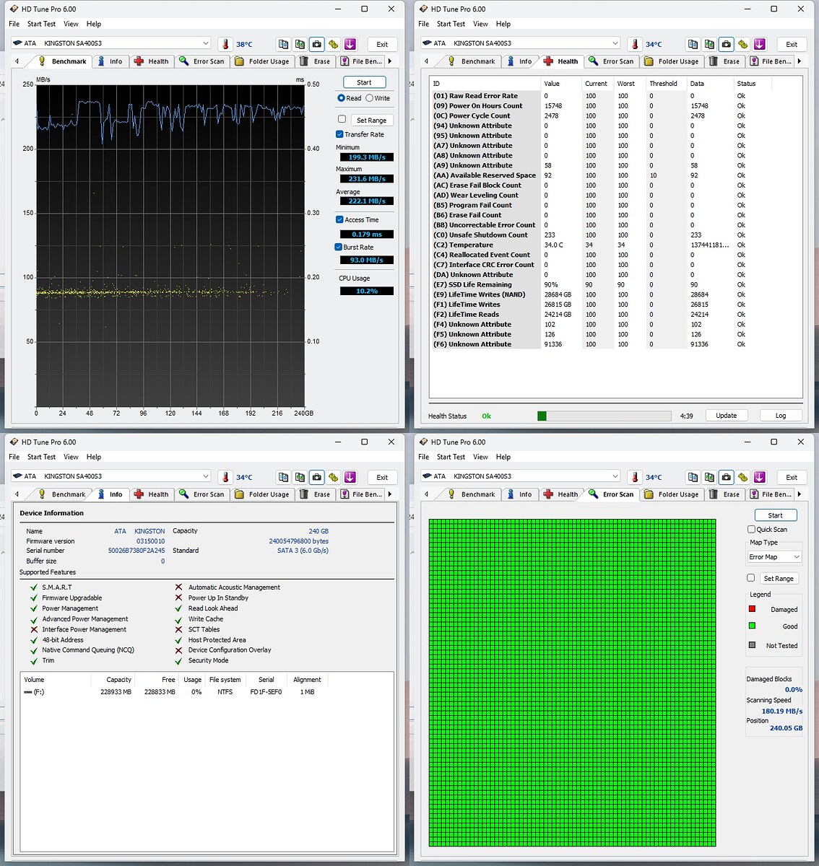Switch to Folder Usage tab in Benchmark window
The image size is (819, 866).
262,61
